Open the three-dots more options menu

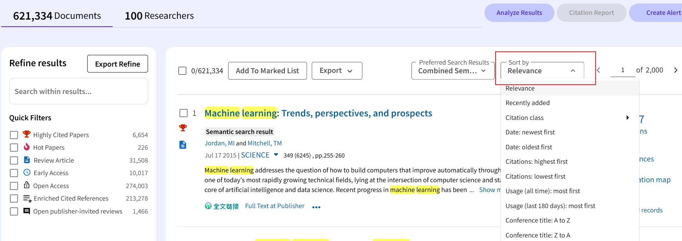pyautogui.click(x=316, y=207)
